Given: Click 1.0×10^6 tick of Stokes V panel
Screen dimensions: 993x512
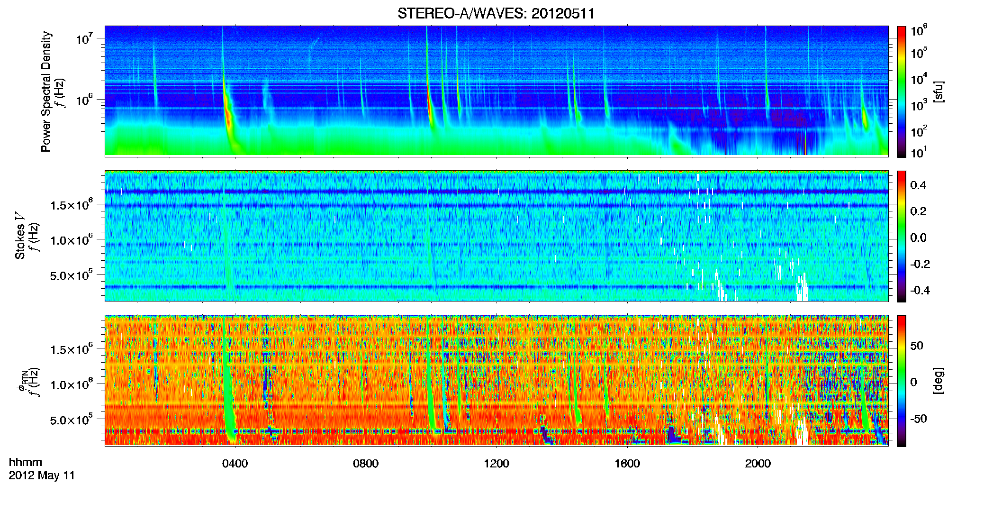Looking at the screenshot, I should (x=72, y=239).
